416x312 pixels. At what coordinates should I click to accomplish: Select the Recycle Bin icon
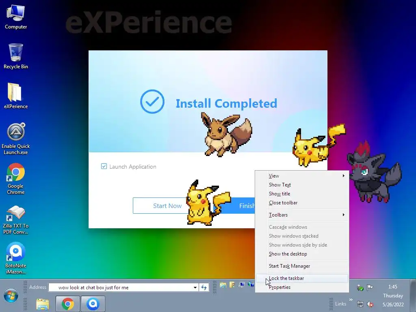coord(16,56)
